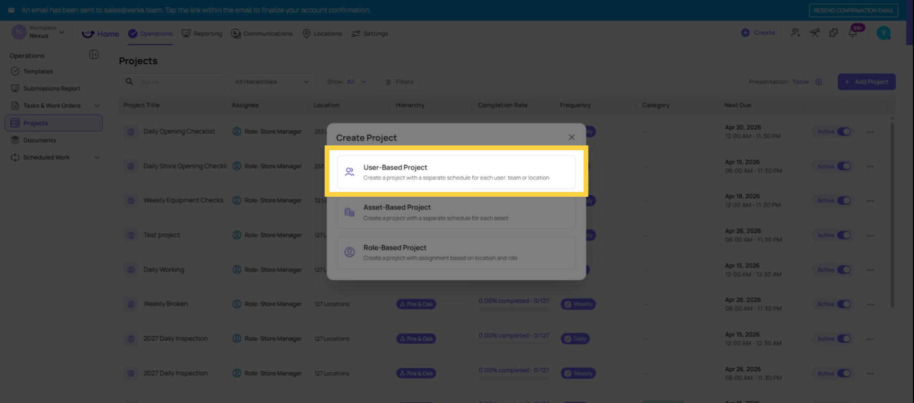This screenshot has width=914, height=403.
Task: Click the Completion Rate column header
Action: coord(503,105)
